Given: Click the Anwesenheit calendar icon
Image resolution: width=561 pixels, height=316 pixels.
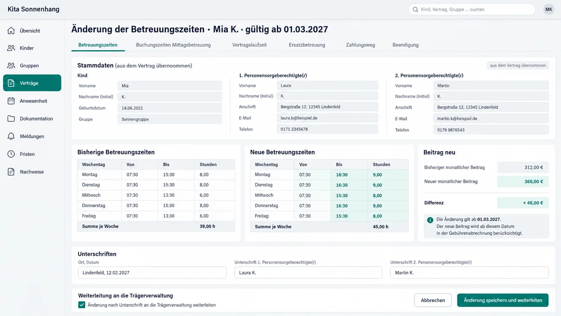Looking at the screenshot, I should pyautogui.click(x=11, y=101).
